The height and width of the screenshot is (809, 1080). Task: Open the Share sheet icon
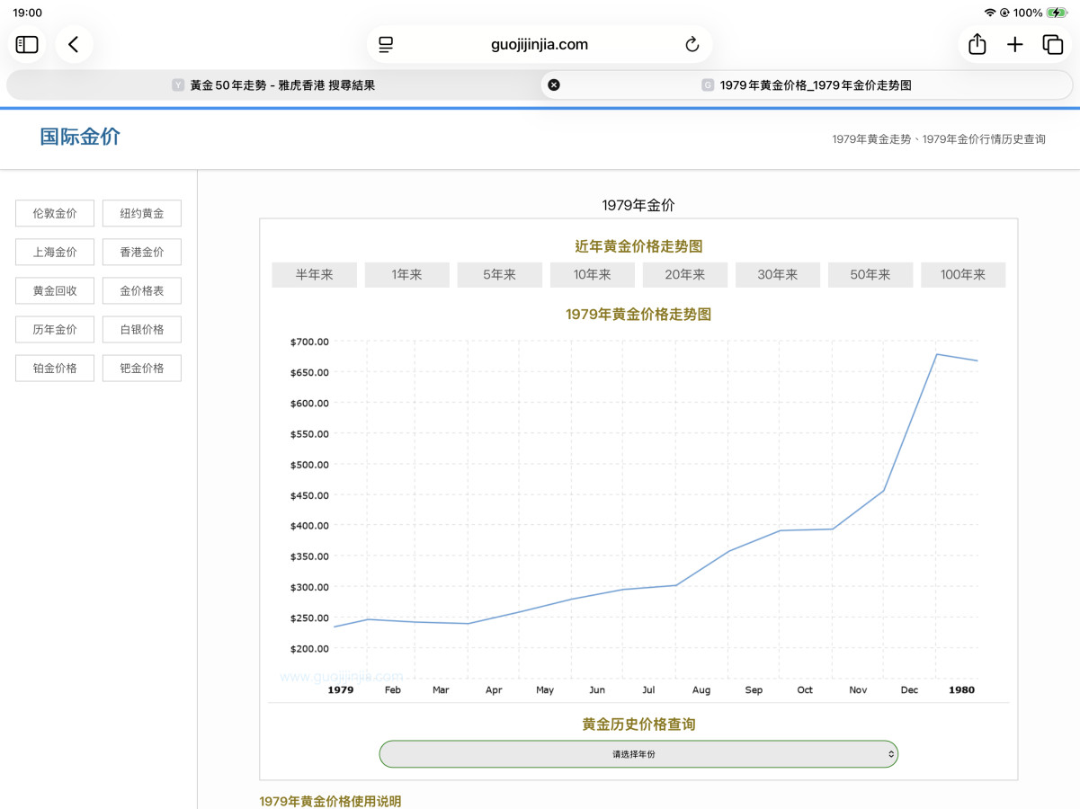(977, 44)
